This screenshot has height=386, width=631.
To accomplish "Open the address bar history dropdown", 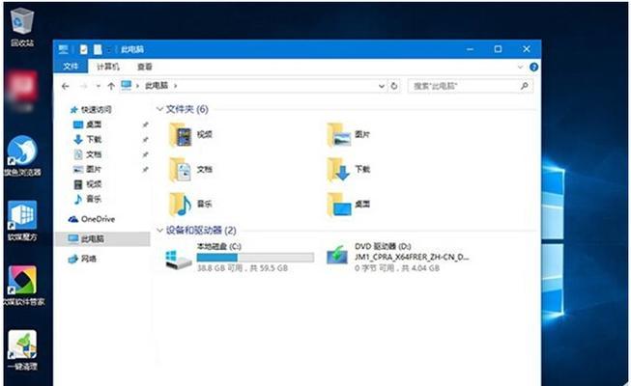I will [x=382, y=86].
